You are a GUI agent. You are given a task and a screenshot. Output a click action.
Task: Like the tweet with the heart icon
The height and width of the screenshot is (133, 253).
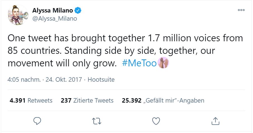click(156, 121)
